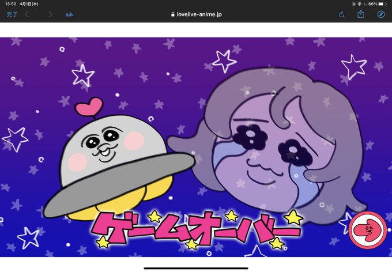
Task: Tap the lovelive-anime.jp address field
Action: (x=196, y=14)
